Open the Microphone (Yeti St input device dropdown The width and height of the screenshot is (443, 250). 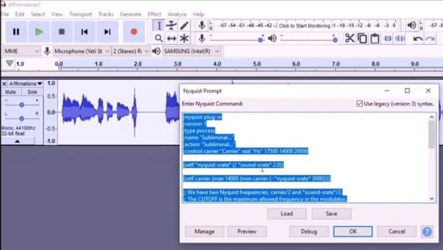(x=81, y=51)
